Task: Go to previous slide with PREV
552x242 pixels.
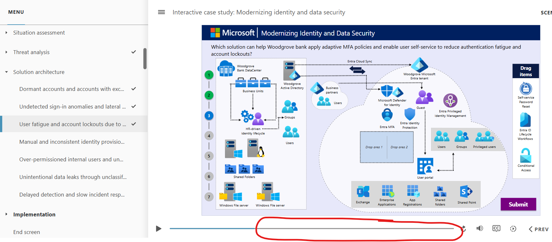Action: (x=539, y=229)
